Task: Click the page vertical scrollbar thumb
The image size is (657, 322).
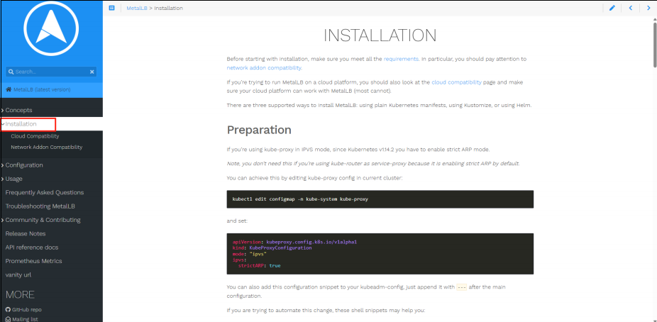Action: click(x=654, y=44)
